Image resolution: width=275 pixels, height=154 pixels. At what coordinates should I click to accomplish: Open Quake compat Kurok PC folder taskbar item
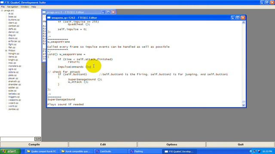coord(42,151)
